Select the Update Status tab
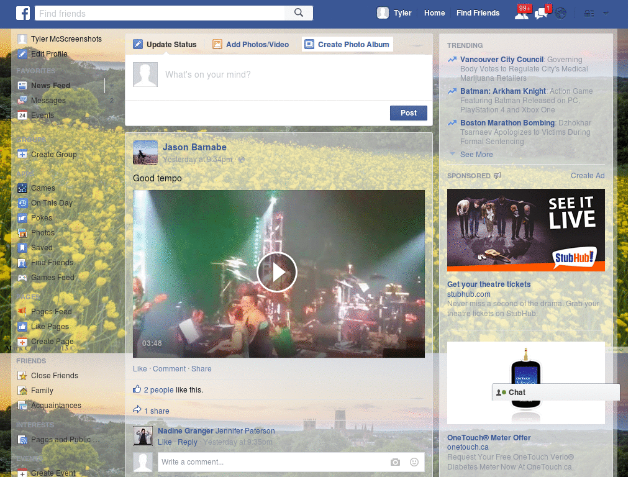 [x=165, y=45]
